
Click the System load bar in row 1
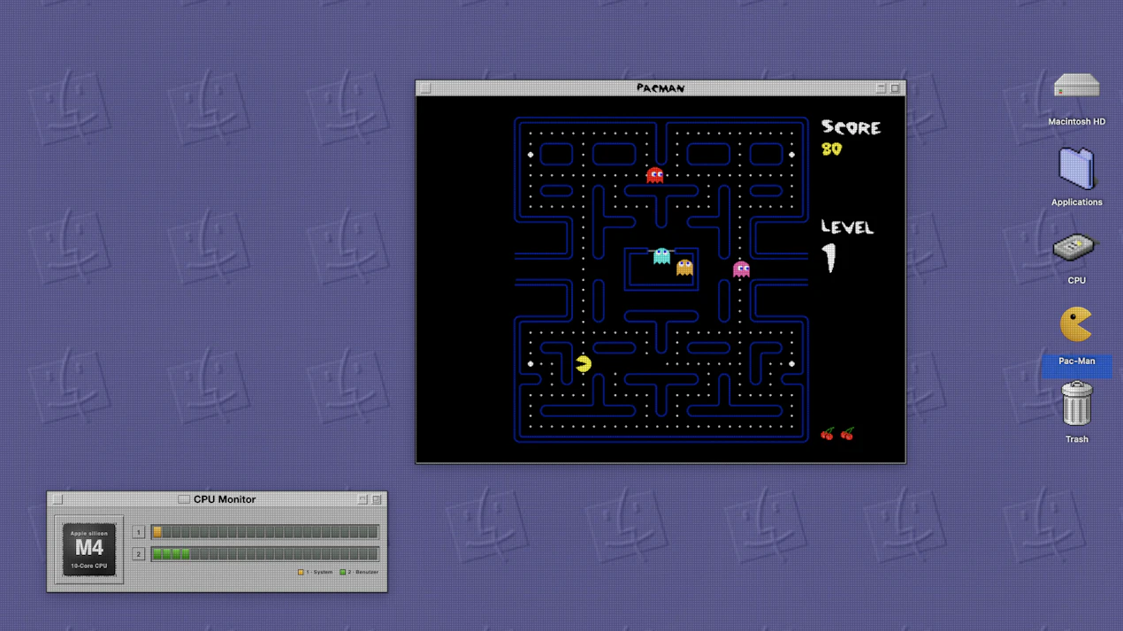[x=265, y=532]
